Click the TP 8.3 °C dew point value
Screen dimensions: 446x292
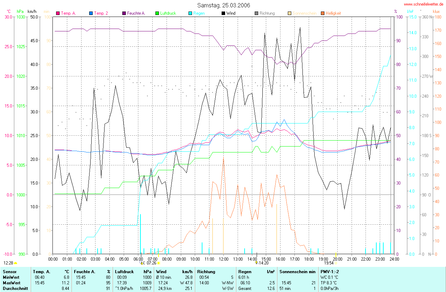329,283
